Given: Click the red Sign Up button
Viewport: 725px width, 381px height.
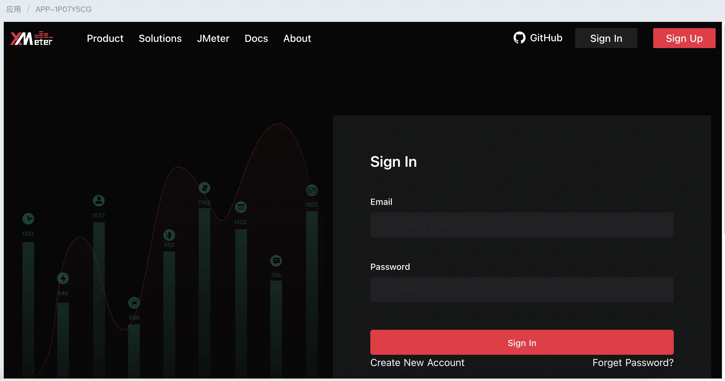Looking at the screenshot, I should pyautogui.click(x=684, y=38).
